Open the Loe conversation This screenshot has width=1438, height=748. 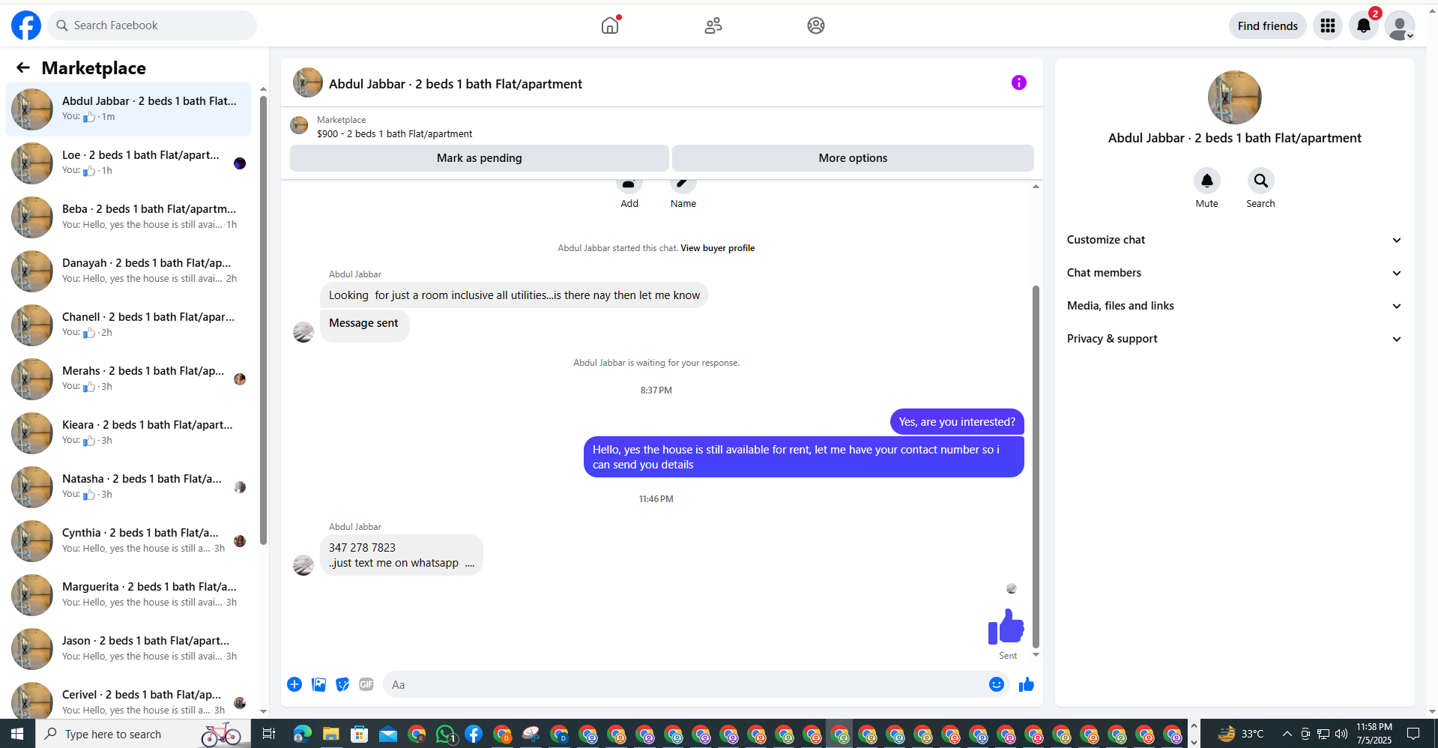point(129,163)
